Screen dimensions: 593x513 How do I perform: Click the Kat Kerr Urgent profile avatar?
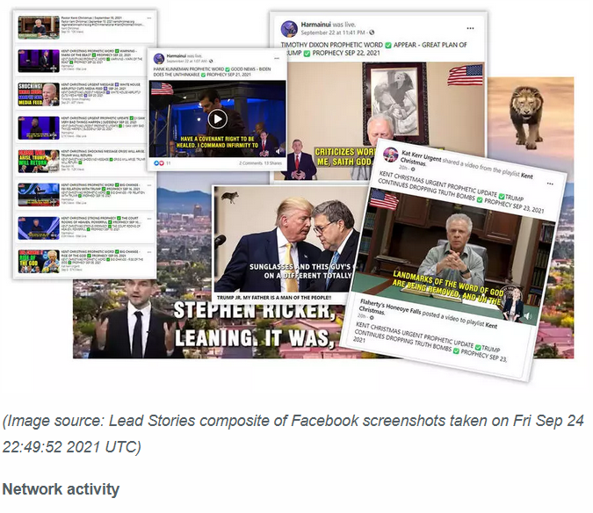pyautogui.click(x=390, y=155)
